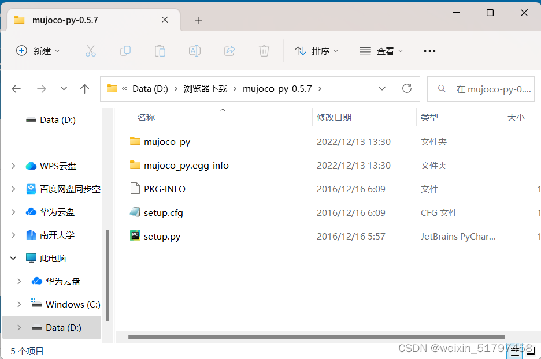Screen dimensions: 541x359
Task: Click the horizontal scrollbar of file list
Action: coord(316,337)
